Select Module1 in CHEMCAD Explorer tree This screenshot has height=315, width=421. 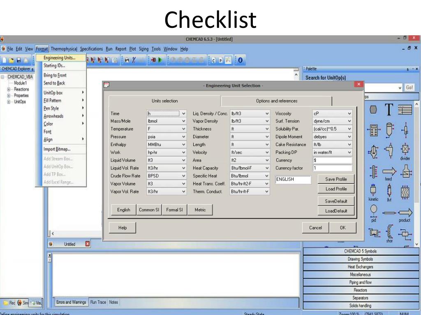click(21, 83)
